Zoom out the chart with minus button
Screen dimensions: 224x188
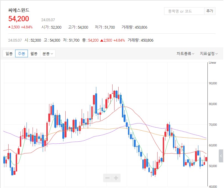click(108, 178)
